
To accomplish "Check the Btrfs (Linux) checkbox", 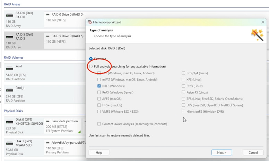I will 183,86.
